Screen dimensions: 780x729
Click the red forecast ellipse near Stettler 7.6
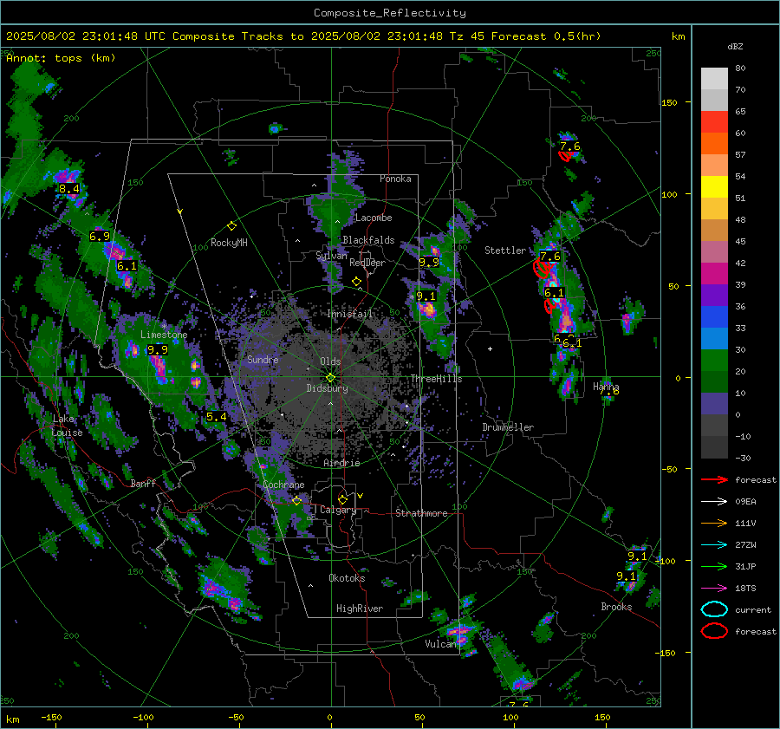click(542, 268)
